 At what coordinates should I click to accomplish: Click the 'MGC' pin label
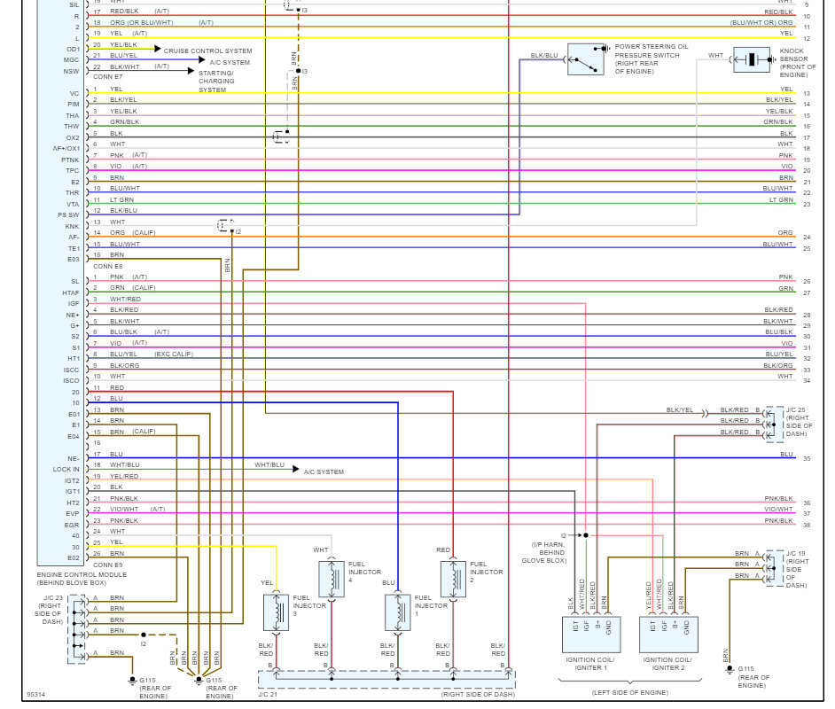72,59
